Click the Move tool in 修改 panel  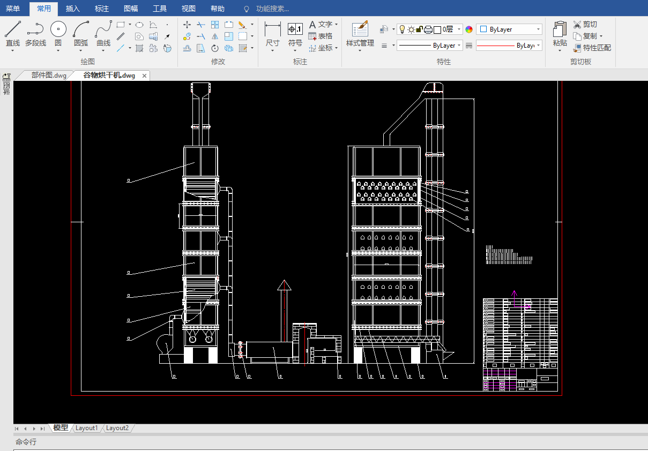pyautogui.click(x=187, y=25)
